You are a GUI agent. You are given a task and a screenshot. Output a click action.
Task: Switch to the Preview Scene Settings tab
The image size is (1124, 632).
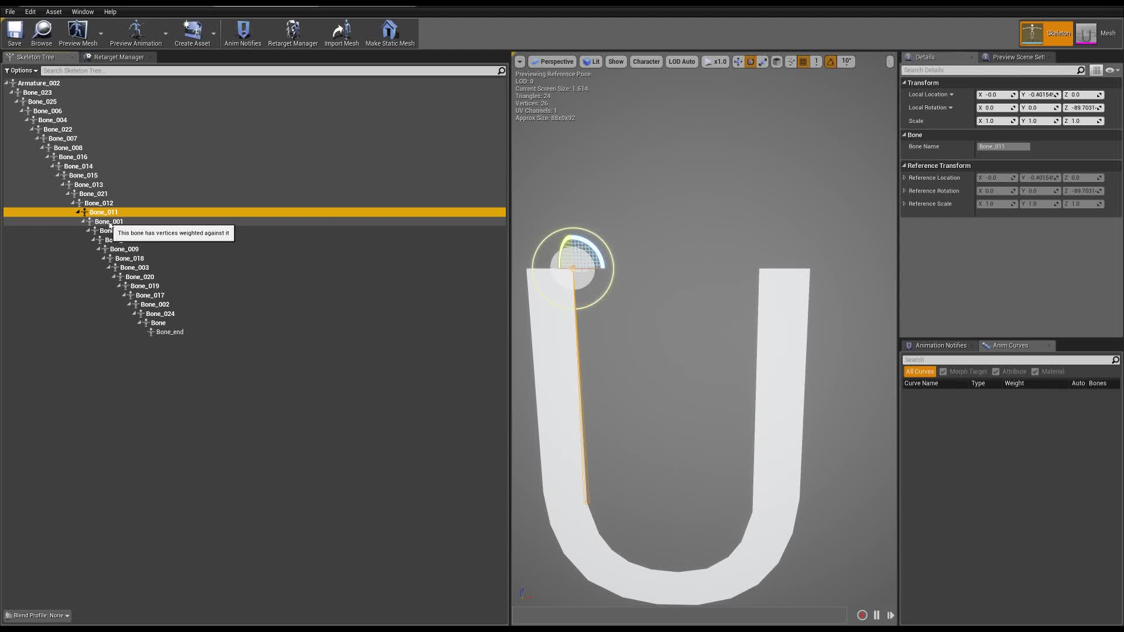(1018, 57)
